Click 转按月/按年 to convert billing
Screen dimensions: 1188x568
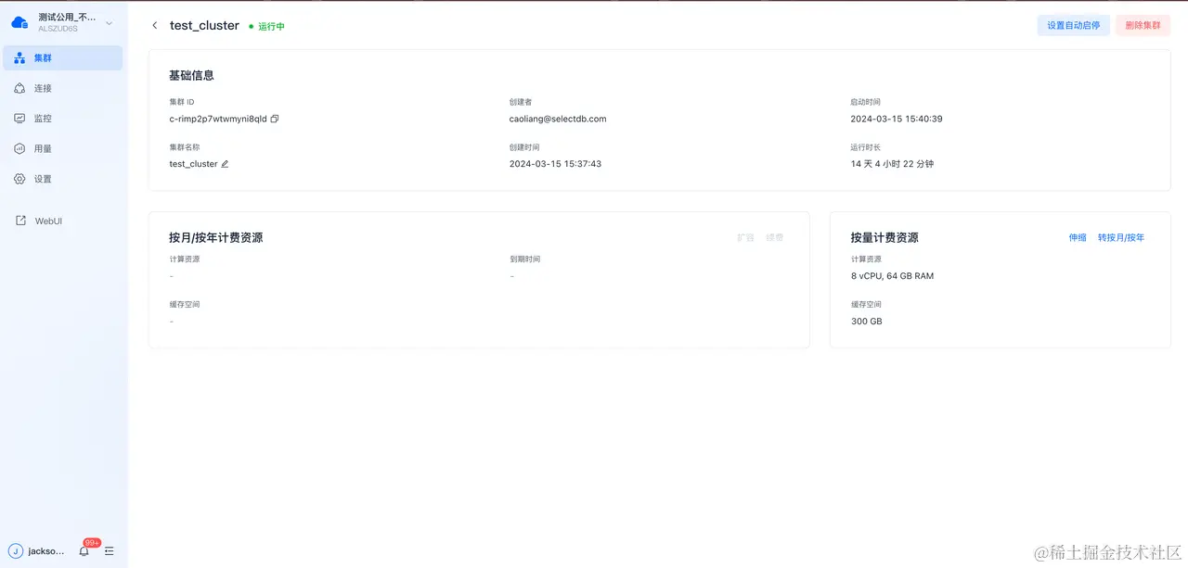1121,237
